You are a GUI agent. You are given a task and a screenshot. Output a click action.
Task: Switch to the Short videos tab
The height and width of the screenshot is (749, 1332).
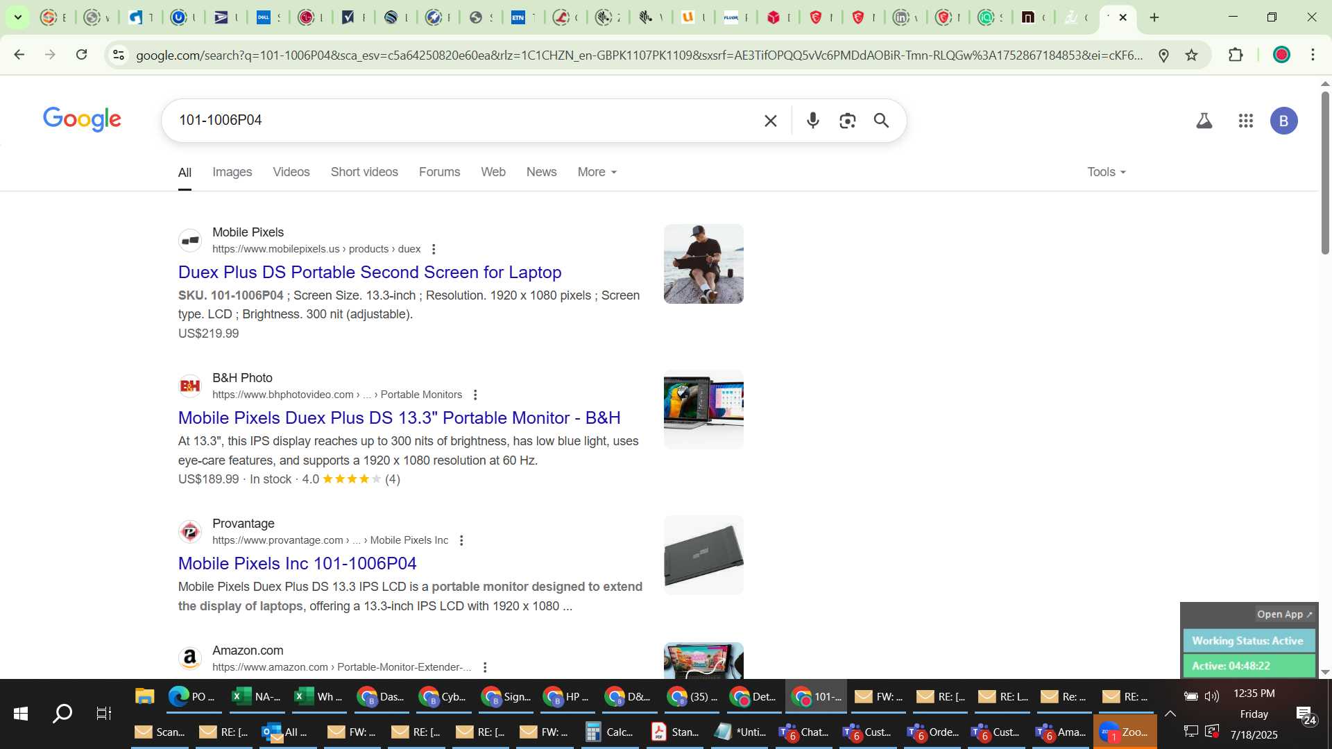click(364, 172)
